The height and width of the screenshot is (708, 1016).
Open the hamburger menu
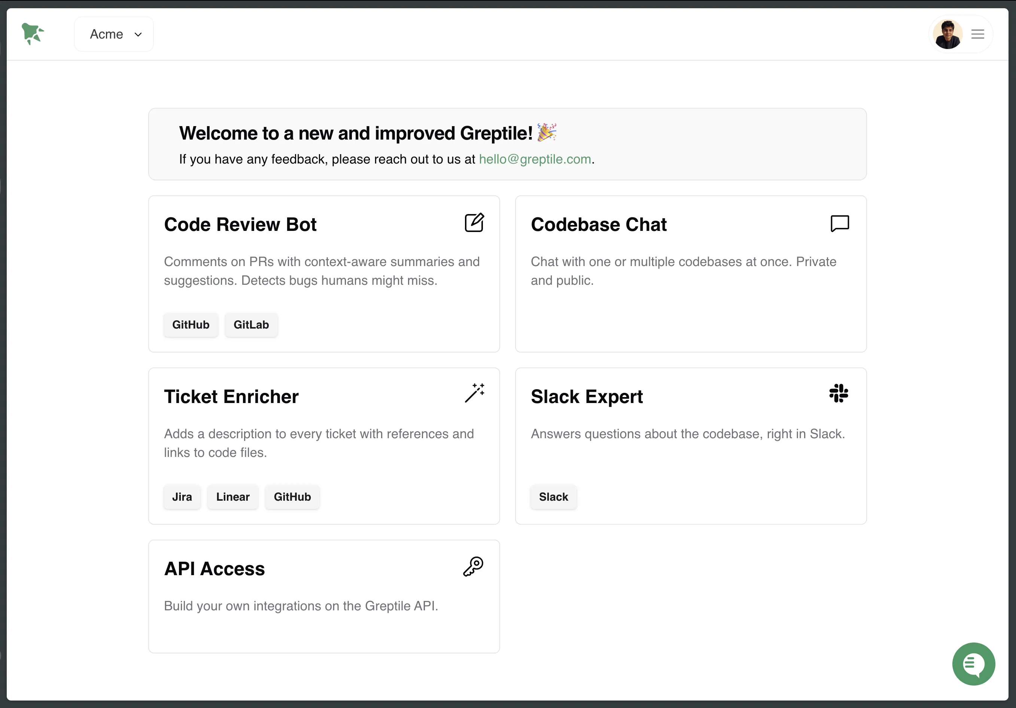[977, 34]
